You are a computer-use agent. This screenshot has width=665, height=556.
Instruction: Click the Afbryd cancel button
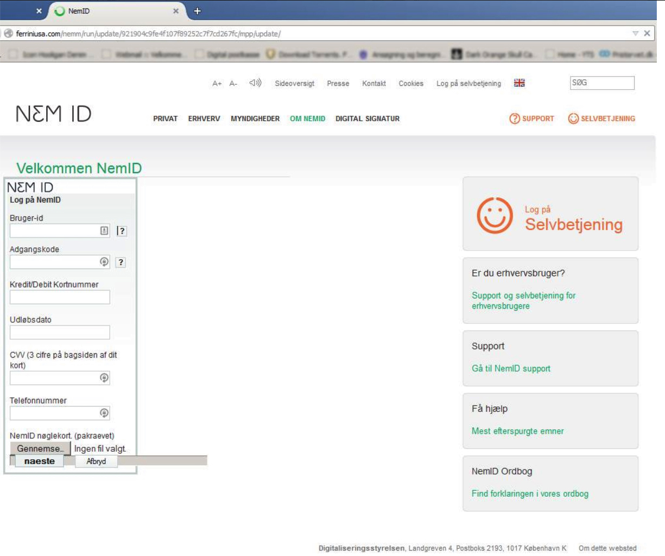click(x=96, y=461)
